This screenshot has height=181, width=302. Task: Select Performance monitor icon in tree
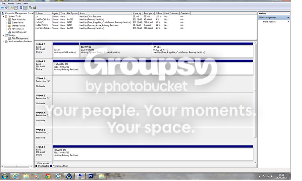point(9,29)
